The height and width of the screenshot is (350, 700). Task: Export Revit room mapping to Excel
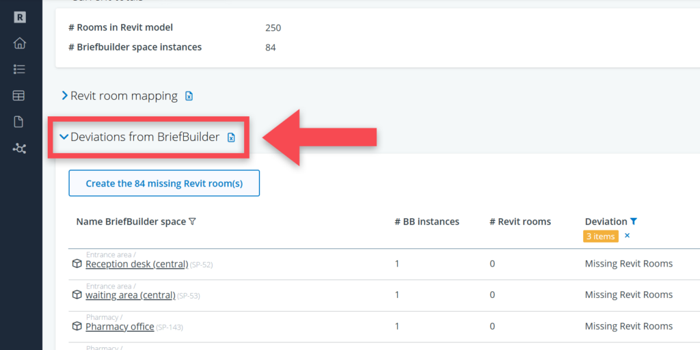[x=189, y=96]
